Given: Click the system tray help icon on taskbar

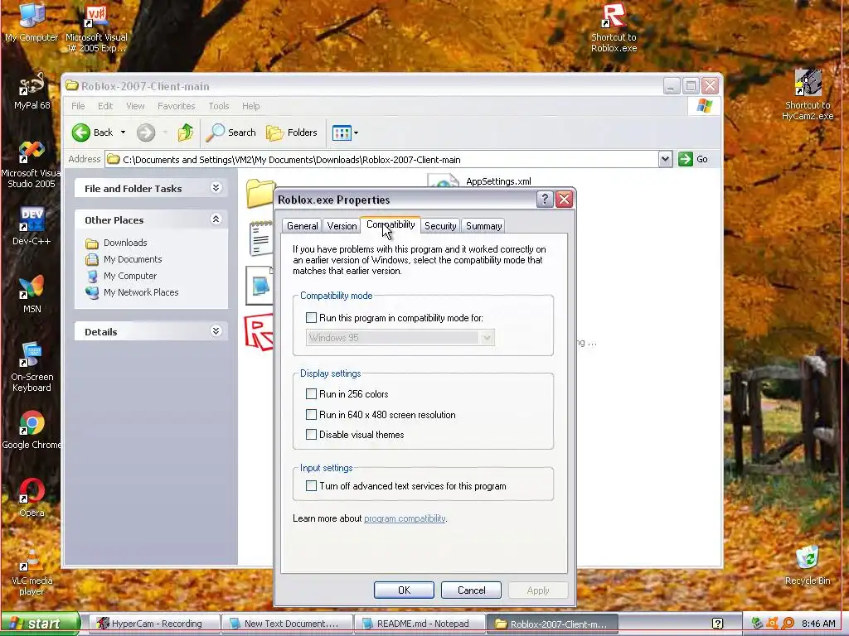Looking at the screenshot, I should coord(717,624).
